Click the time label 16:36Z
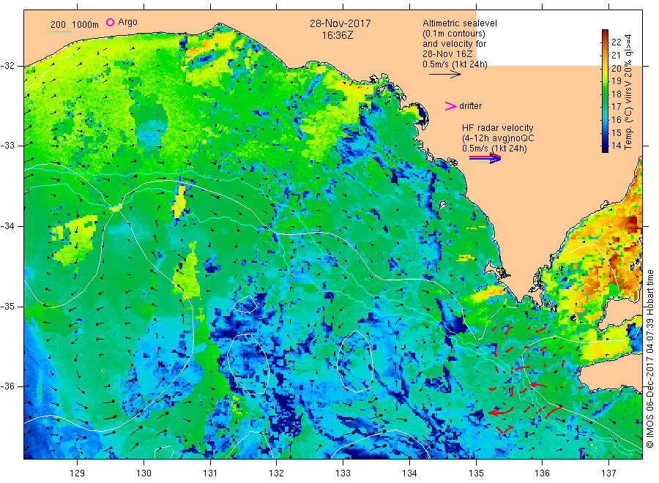The image size is (659, 483). (x=338, y=36)
